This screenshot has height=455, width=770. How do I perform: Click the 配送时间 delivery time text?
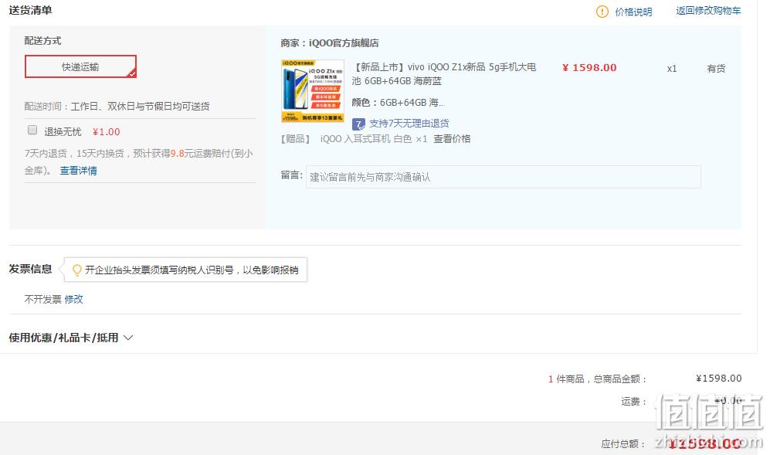point(117,106)
